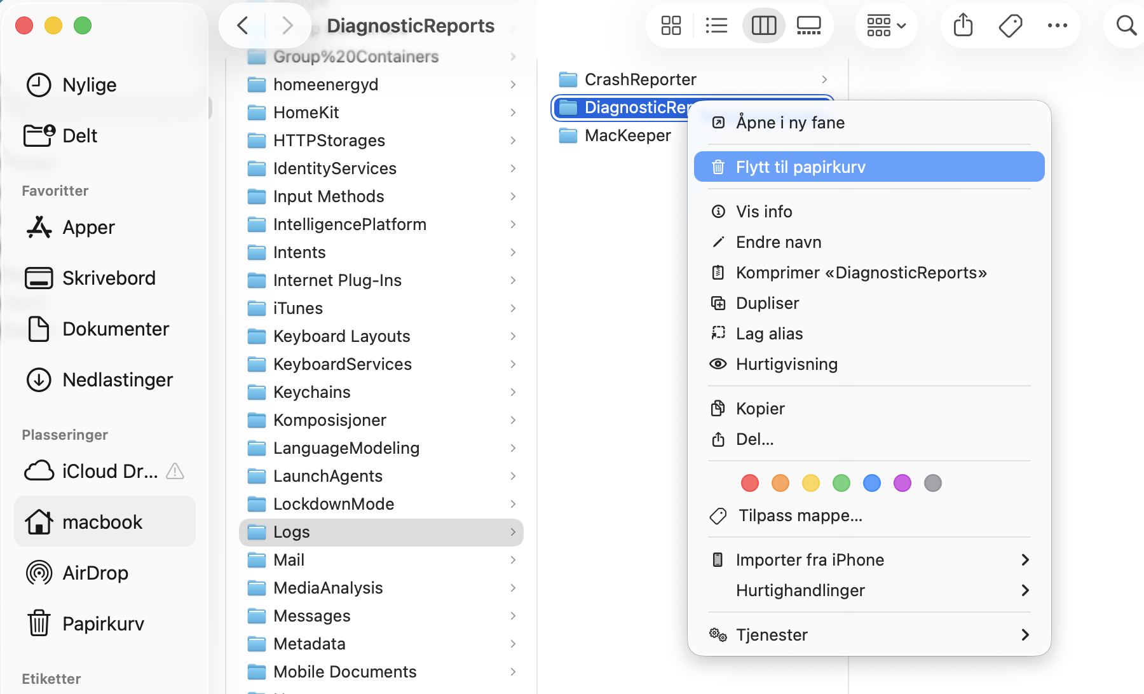The height and width of the screenshot is (694, 1144).
Task: Choose Hurtigvisning from context menu
Action: 869,364
